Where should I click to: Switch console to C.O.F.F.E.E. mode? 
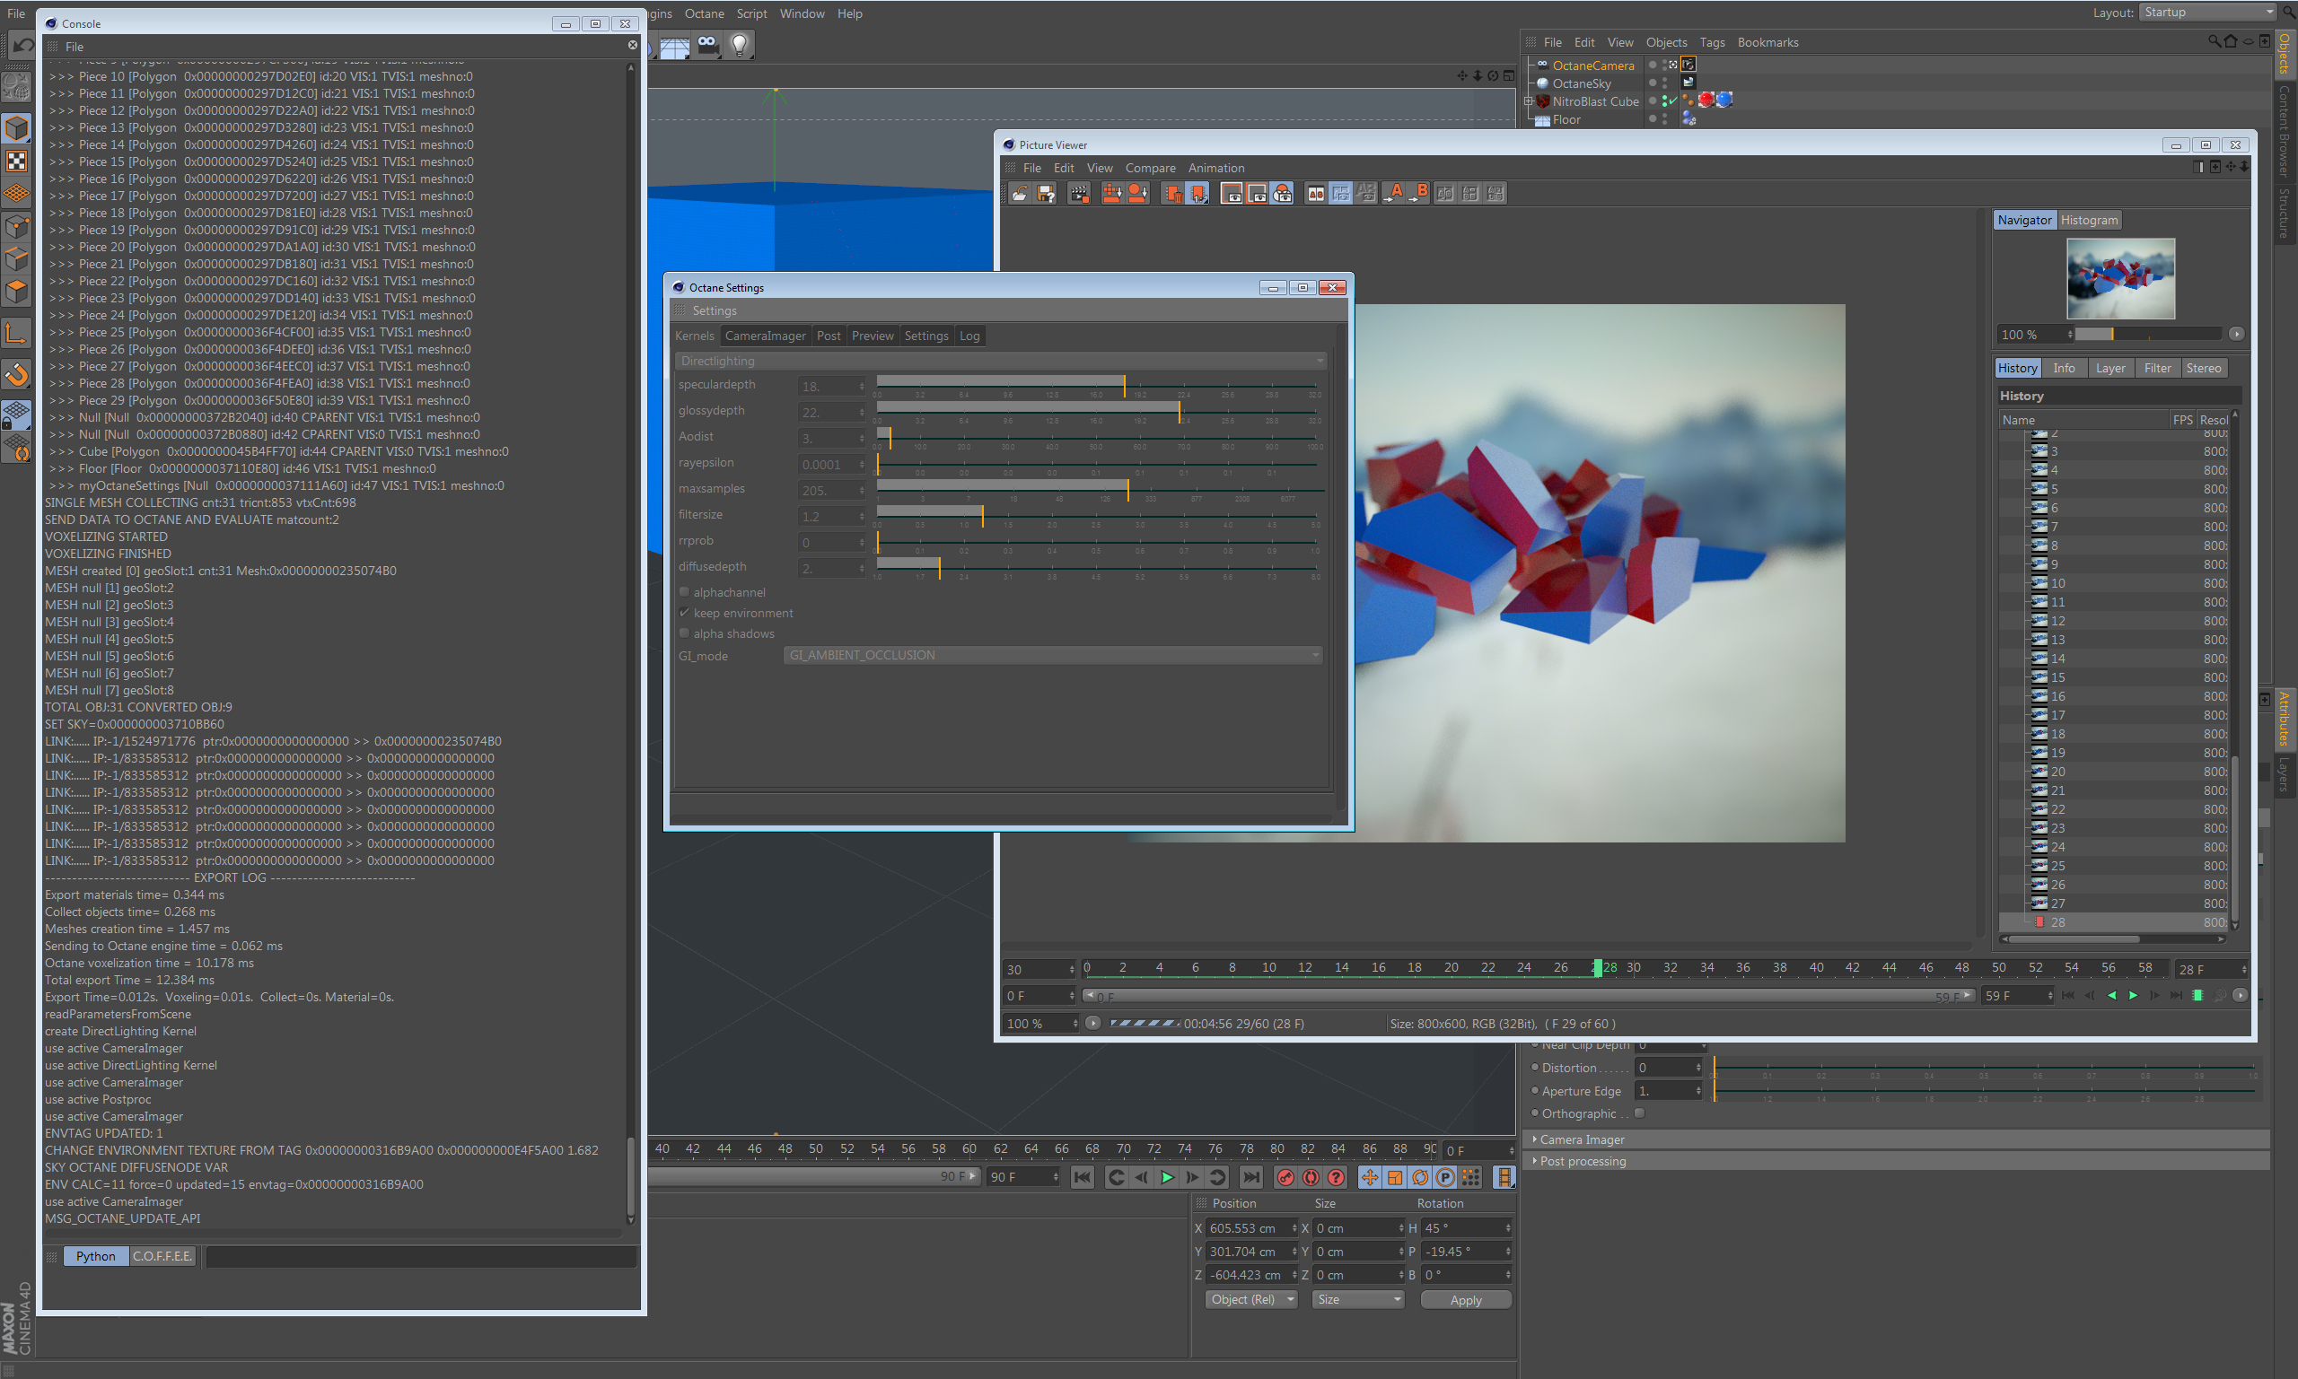click(162, 1256)
